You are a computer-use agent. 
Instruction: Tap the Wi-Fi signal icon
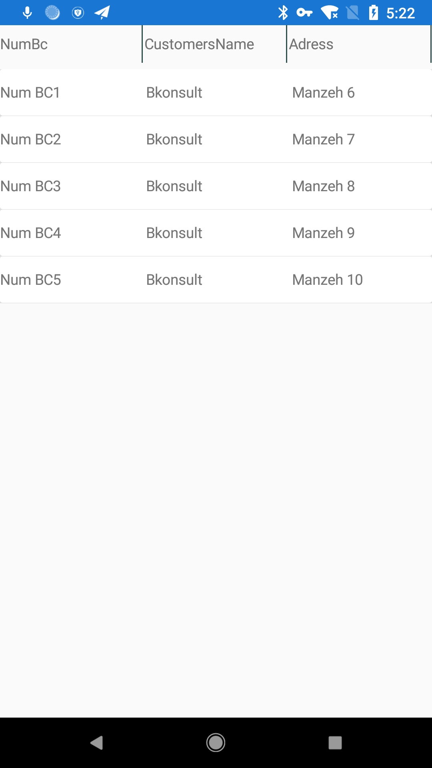[x=330, y=13]
